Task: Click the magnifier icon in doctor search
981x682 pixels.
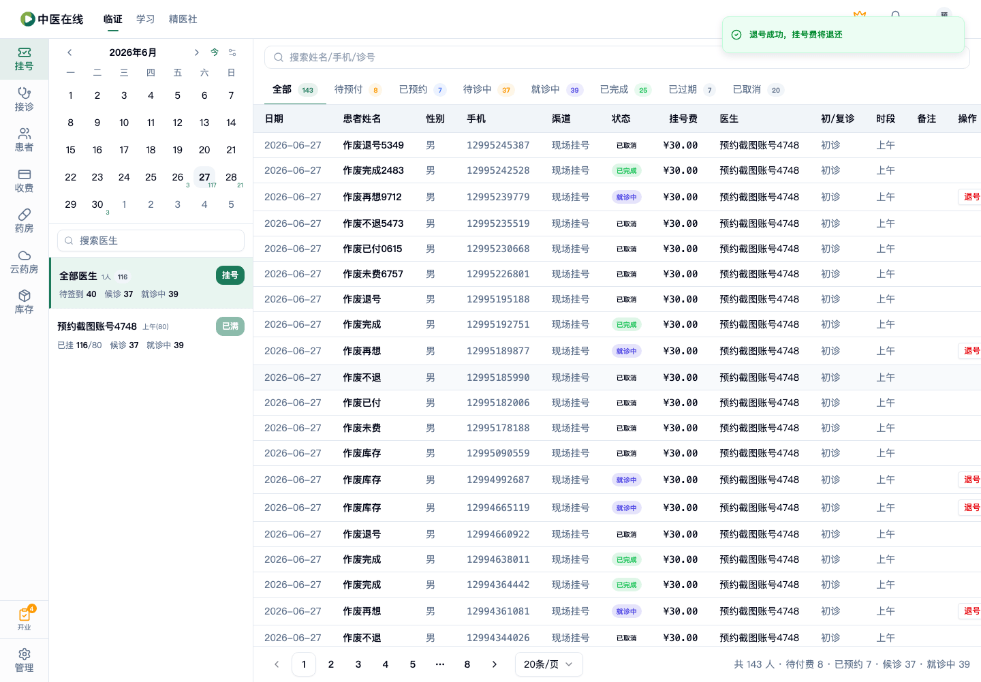Action: (x=69, y=241)
